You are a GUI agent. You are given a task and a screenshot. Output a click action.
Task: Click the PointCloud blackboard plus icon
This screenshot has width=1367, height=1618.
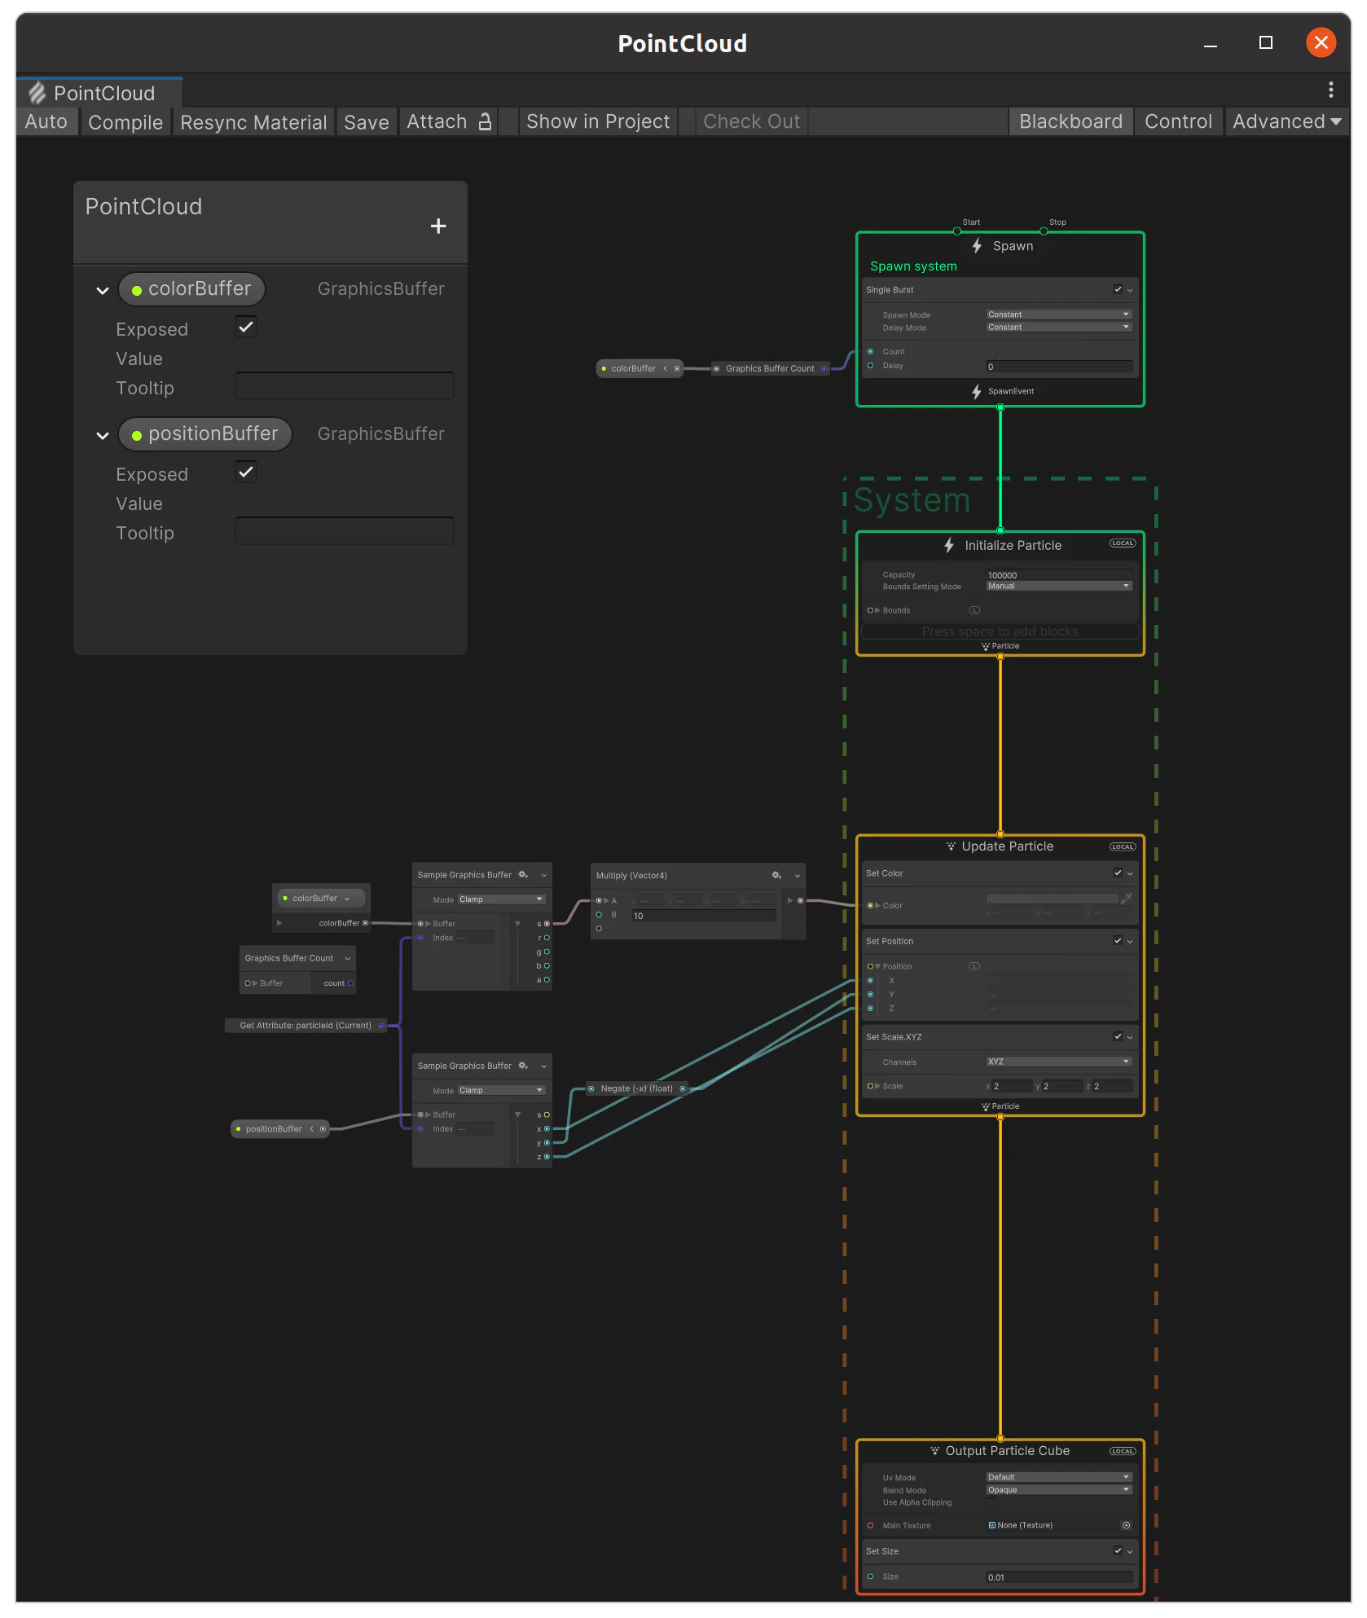(438, 226)
